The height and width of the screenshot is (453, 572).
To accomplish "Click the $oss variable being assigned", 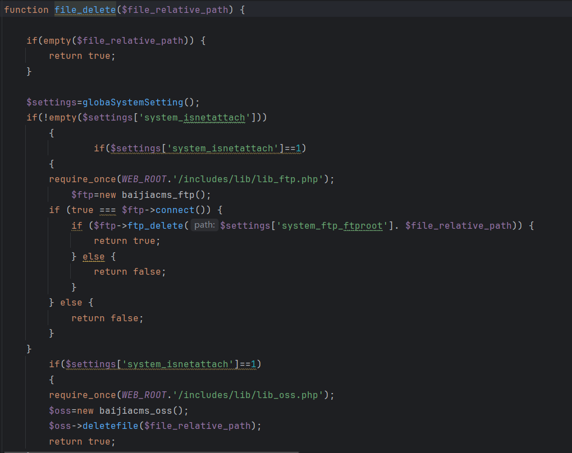I will point(60,410).
